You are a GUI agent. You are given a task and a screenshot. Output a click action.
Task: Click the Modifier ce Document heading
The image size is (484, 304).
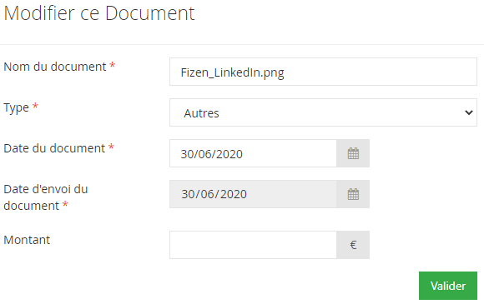point(99,13)
